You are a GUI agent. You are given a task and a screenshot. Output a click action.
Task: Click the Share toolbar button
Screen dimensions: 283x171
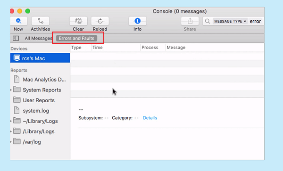point(190,21)
